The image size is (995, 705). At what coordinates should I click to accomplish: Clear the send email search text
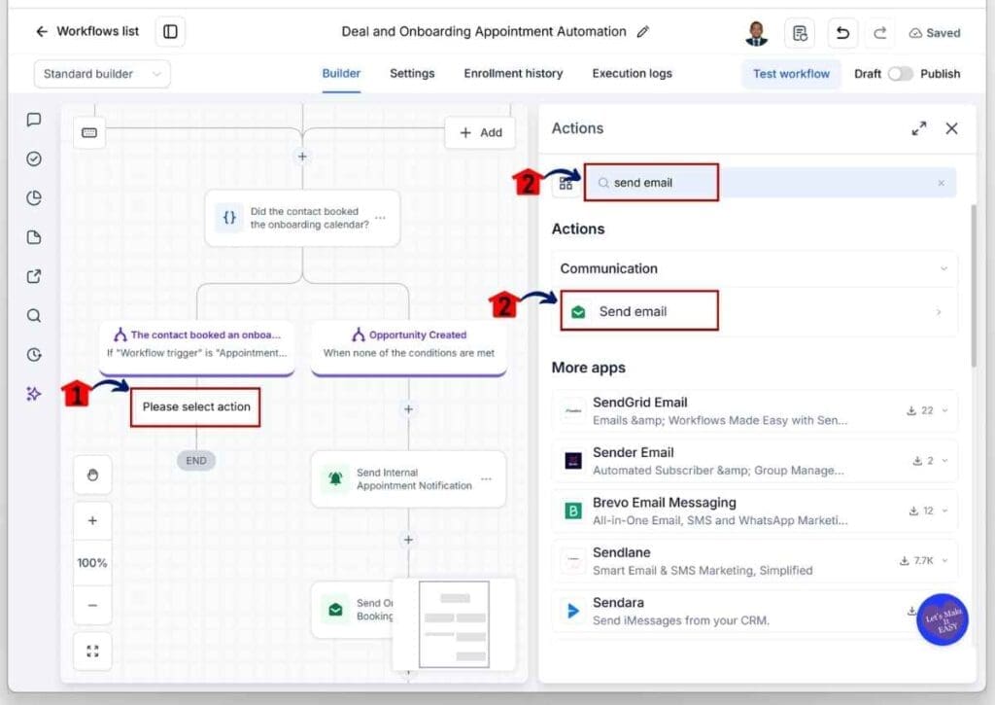click(941, 184)
